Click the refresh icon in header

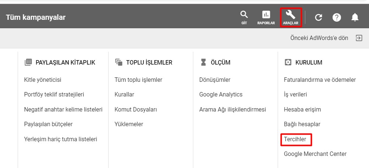(x=319, y=17)
